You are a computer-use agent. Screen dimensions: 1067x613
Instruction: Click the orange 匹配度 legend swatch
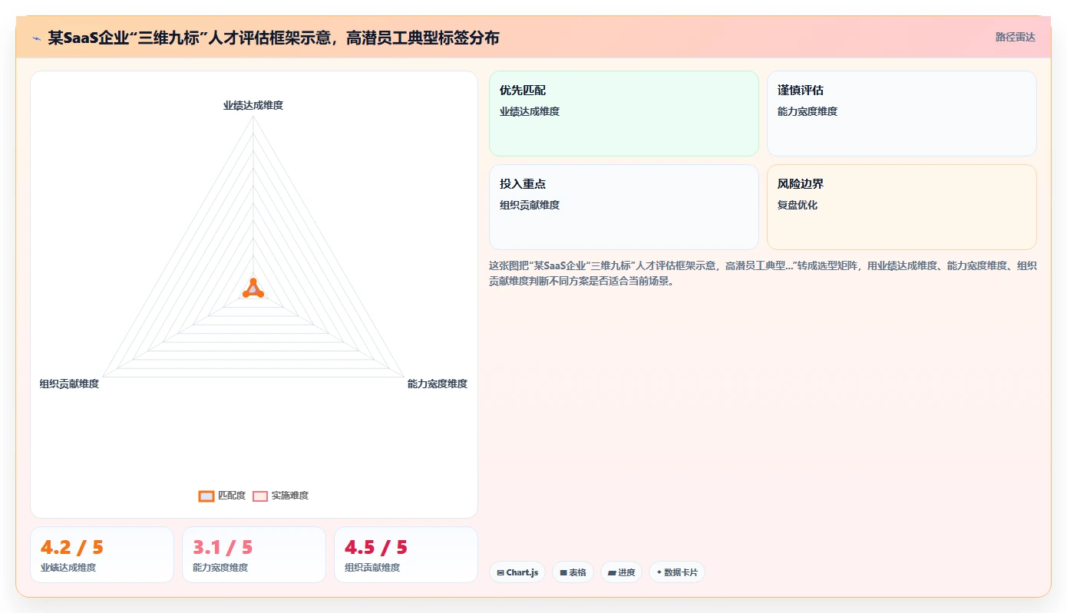point(206,496)
